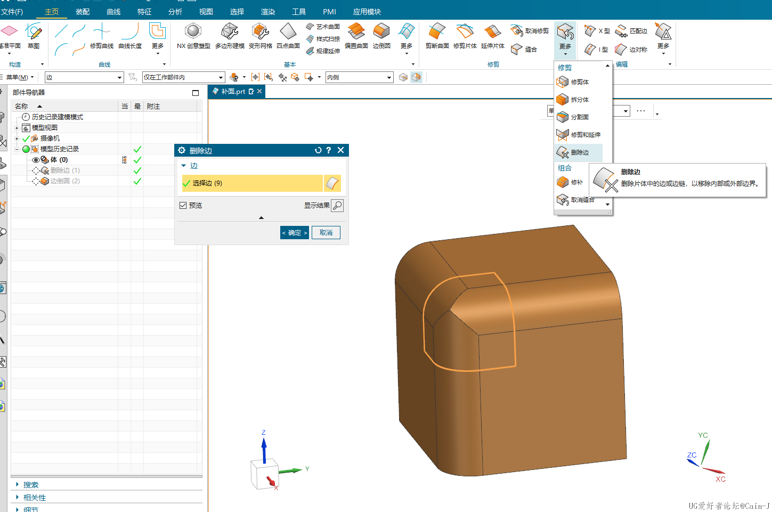Viewport: 772px width, 512px height.
Task: Choose the 边对称 edge symmetry tool
Action: click(x=631, y=49)
